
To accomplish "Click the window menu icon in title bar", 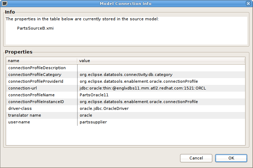I will tap(4, 4).
